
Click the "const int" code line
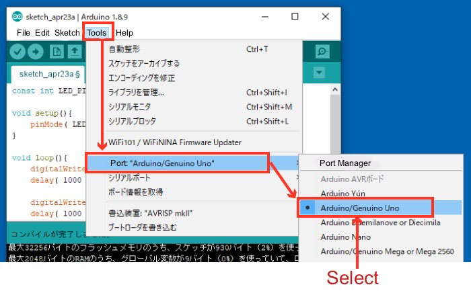(x=48, y=91)
